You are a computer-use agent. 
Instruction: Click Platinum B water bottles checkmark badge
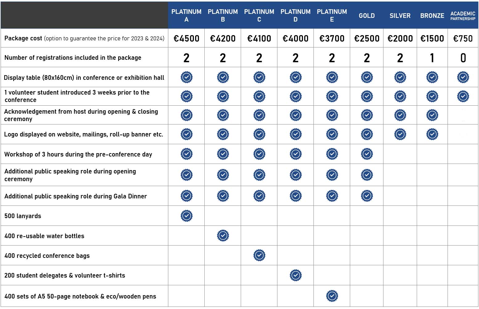(223, 236)
